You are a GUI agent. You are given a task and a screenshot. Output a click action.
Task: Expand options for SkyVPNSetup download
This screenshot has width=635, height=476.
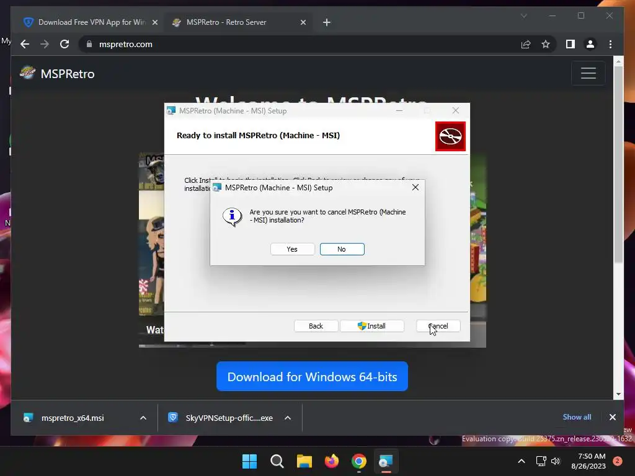click(x=288, y=418)
